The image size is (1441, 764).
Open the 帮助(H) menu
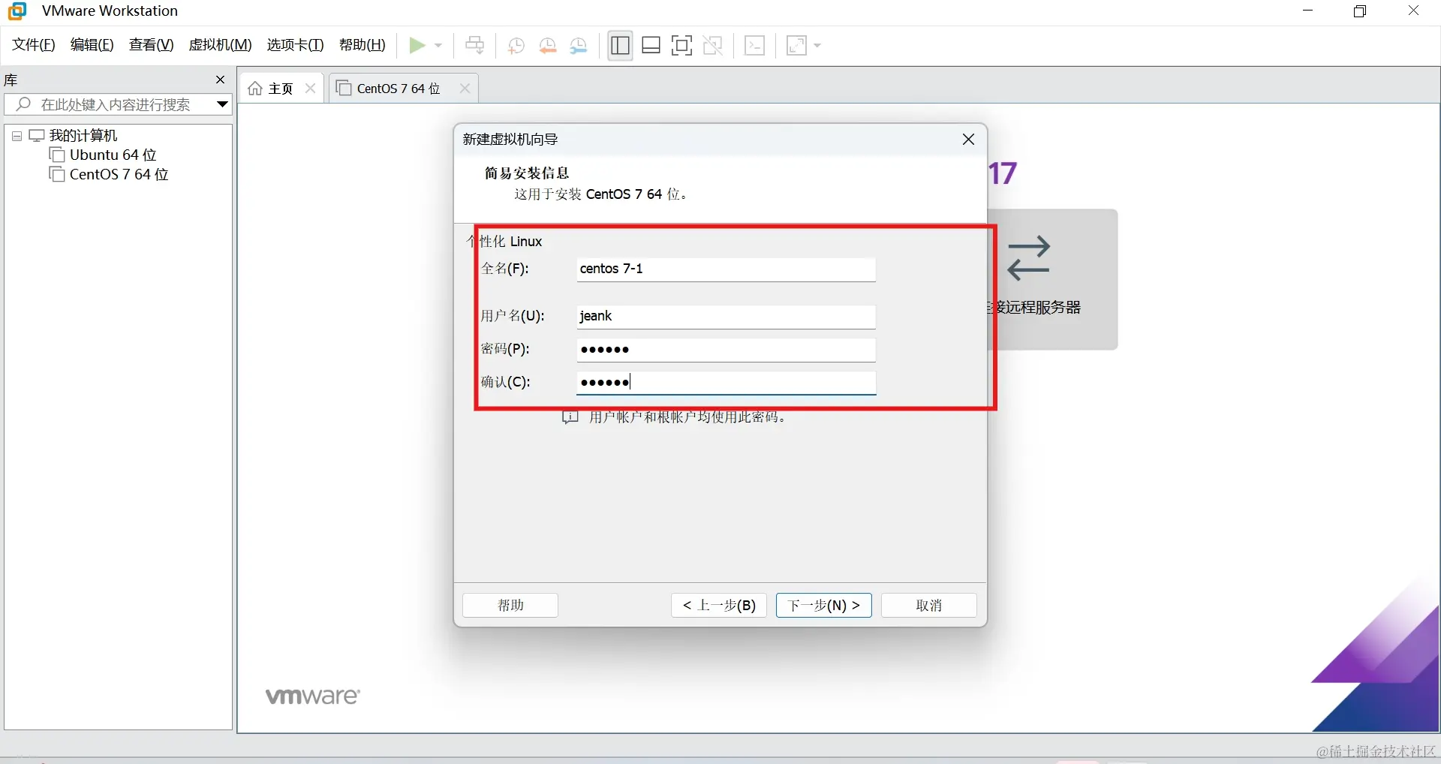(x=363, y=45)
